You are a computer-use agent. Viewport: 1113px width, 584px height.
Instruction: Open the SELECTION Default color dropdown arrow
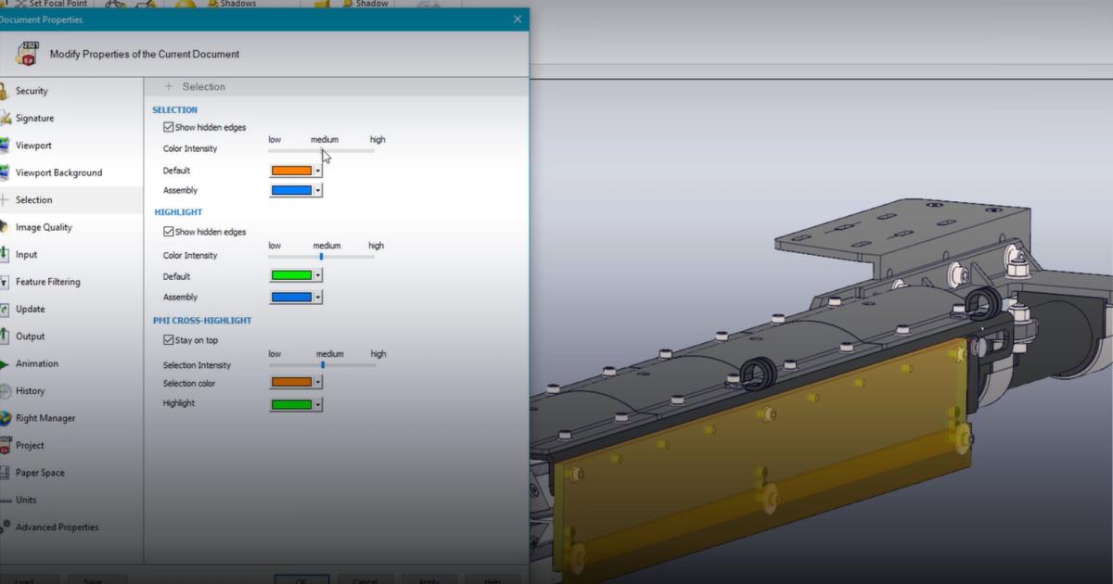tap(318, 171)
